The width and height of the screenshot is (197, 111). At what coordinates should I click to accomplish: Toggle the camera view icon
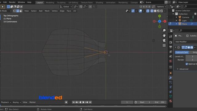pyautogui.click(x=164, y=40)
